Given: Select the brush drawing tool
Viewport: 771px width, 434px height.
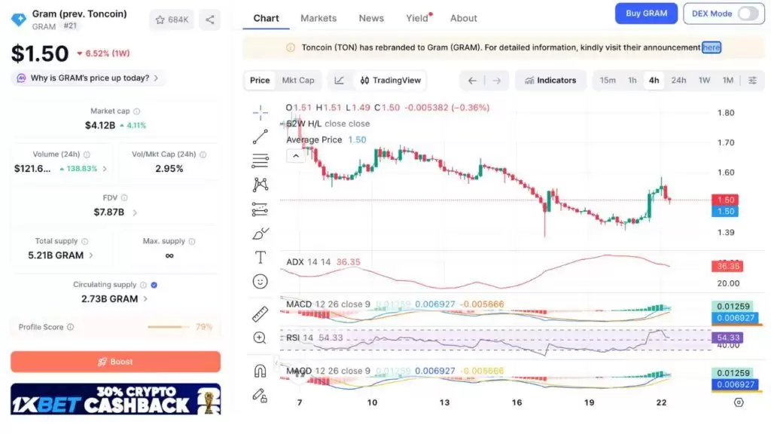Looking at the screenshot, I should click(x=260, y=234).
